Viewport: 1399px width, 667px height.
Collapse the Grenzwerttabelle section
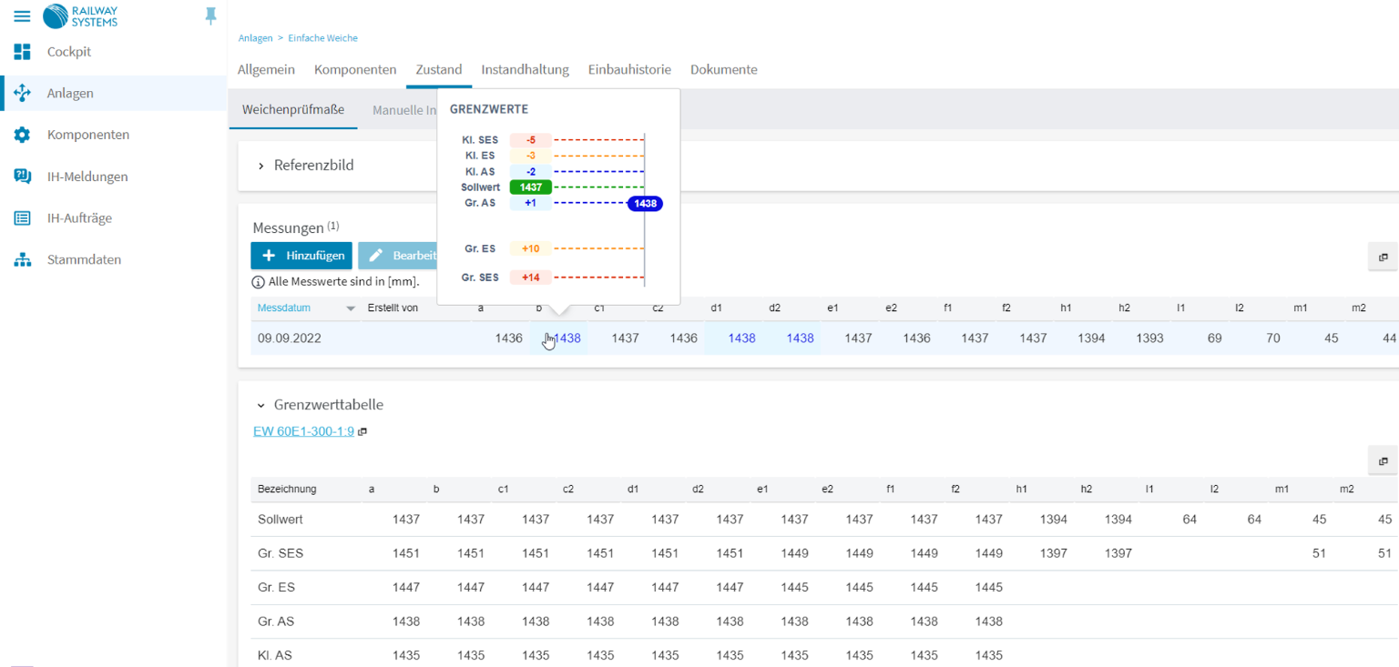(x=261, y=405)
